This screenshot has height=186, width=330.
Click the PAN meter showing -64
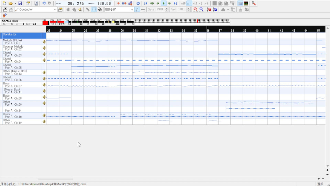point(68,22)
